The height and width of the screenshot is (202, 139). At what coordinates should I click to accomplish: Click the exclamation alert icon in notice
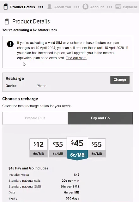[10, 44]
